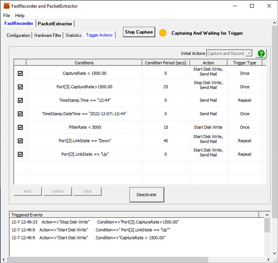Open the File menu
The width and height of the screenshot is (278, 263).
7,15
